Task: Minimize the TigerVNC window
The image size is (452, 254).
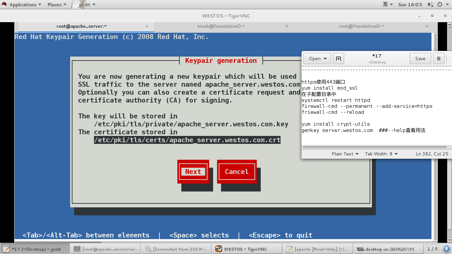Action: (x=420, y=16)
